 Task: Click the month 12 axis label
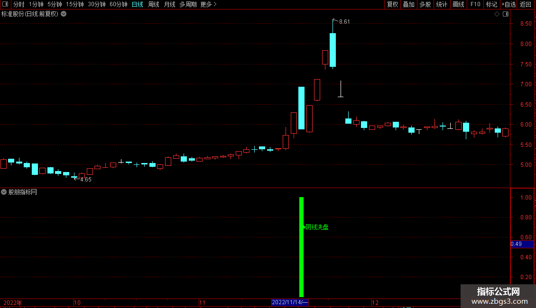tap(375, 302)
